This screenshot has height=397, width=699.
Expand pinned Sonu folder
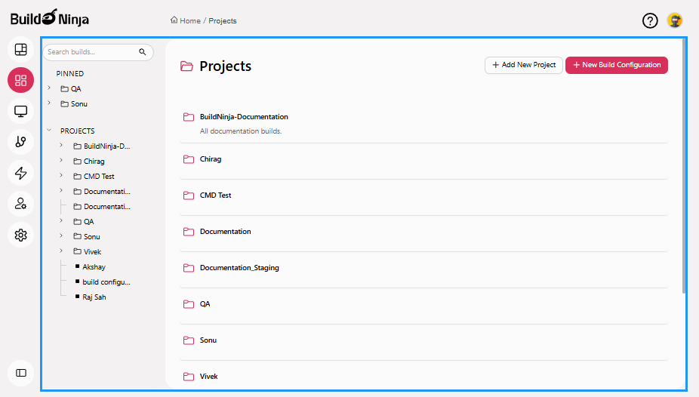pyautogui.click(x=49, y=103)
